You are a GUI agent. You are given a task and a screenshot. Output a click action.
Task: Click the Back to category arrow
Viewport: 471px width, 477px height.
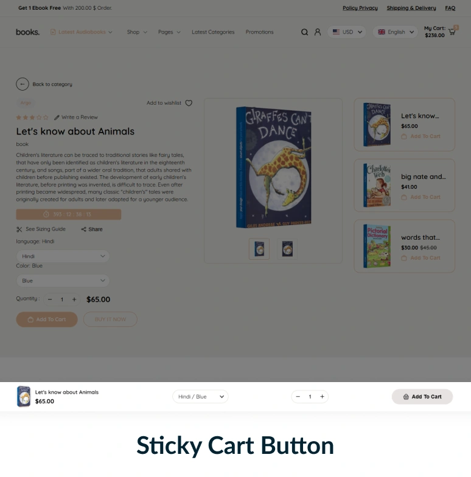(x=23, y=84)
